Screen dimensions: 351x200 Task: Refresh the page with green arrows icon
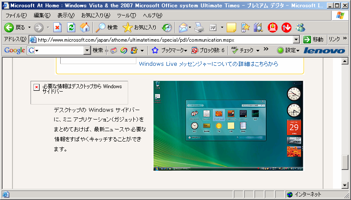71,28
